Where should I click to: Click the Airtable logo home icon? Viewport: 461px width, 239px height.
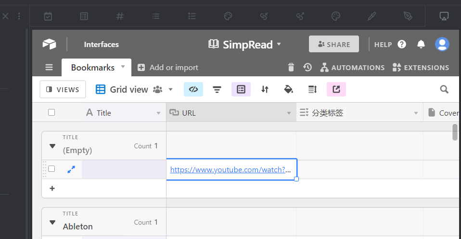[x=50, y=44]
